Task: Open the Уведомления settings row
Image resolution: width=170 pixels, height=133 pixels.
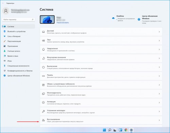Action: (x=101, y=49)
